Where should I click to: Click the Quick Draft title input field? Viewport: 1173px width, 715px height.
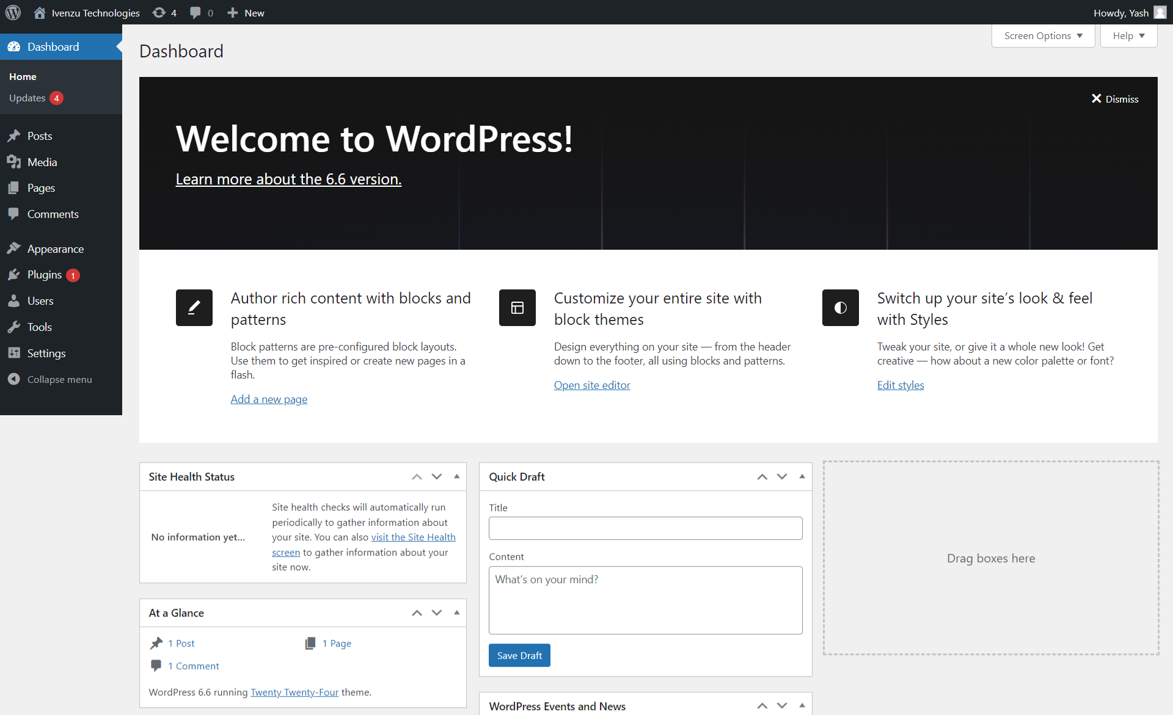[645, 528]
